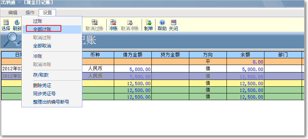308x139 pixels.
Task: Click the 贷方金额 column header
Action: (170, 55)
